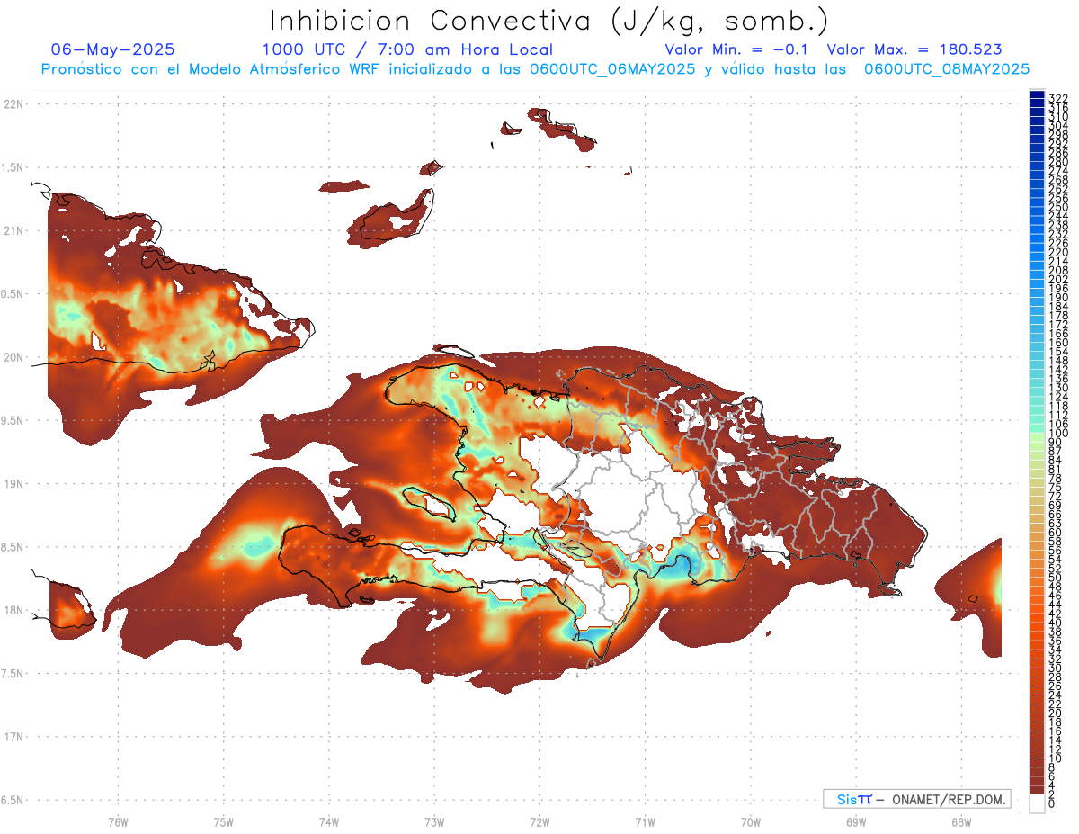The image size is (1079, 834).
Task: Click the '19N' latitude label
Action: (x=13, y=483)
